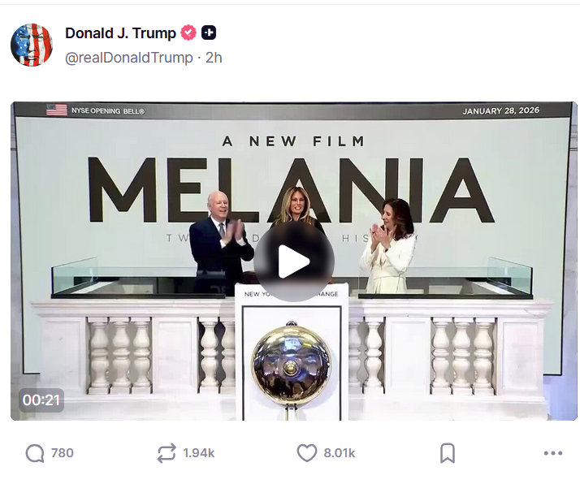Click the 00:21 video duration label
The width and height of the screenshot is (580, 484).
41,400
